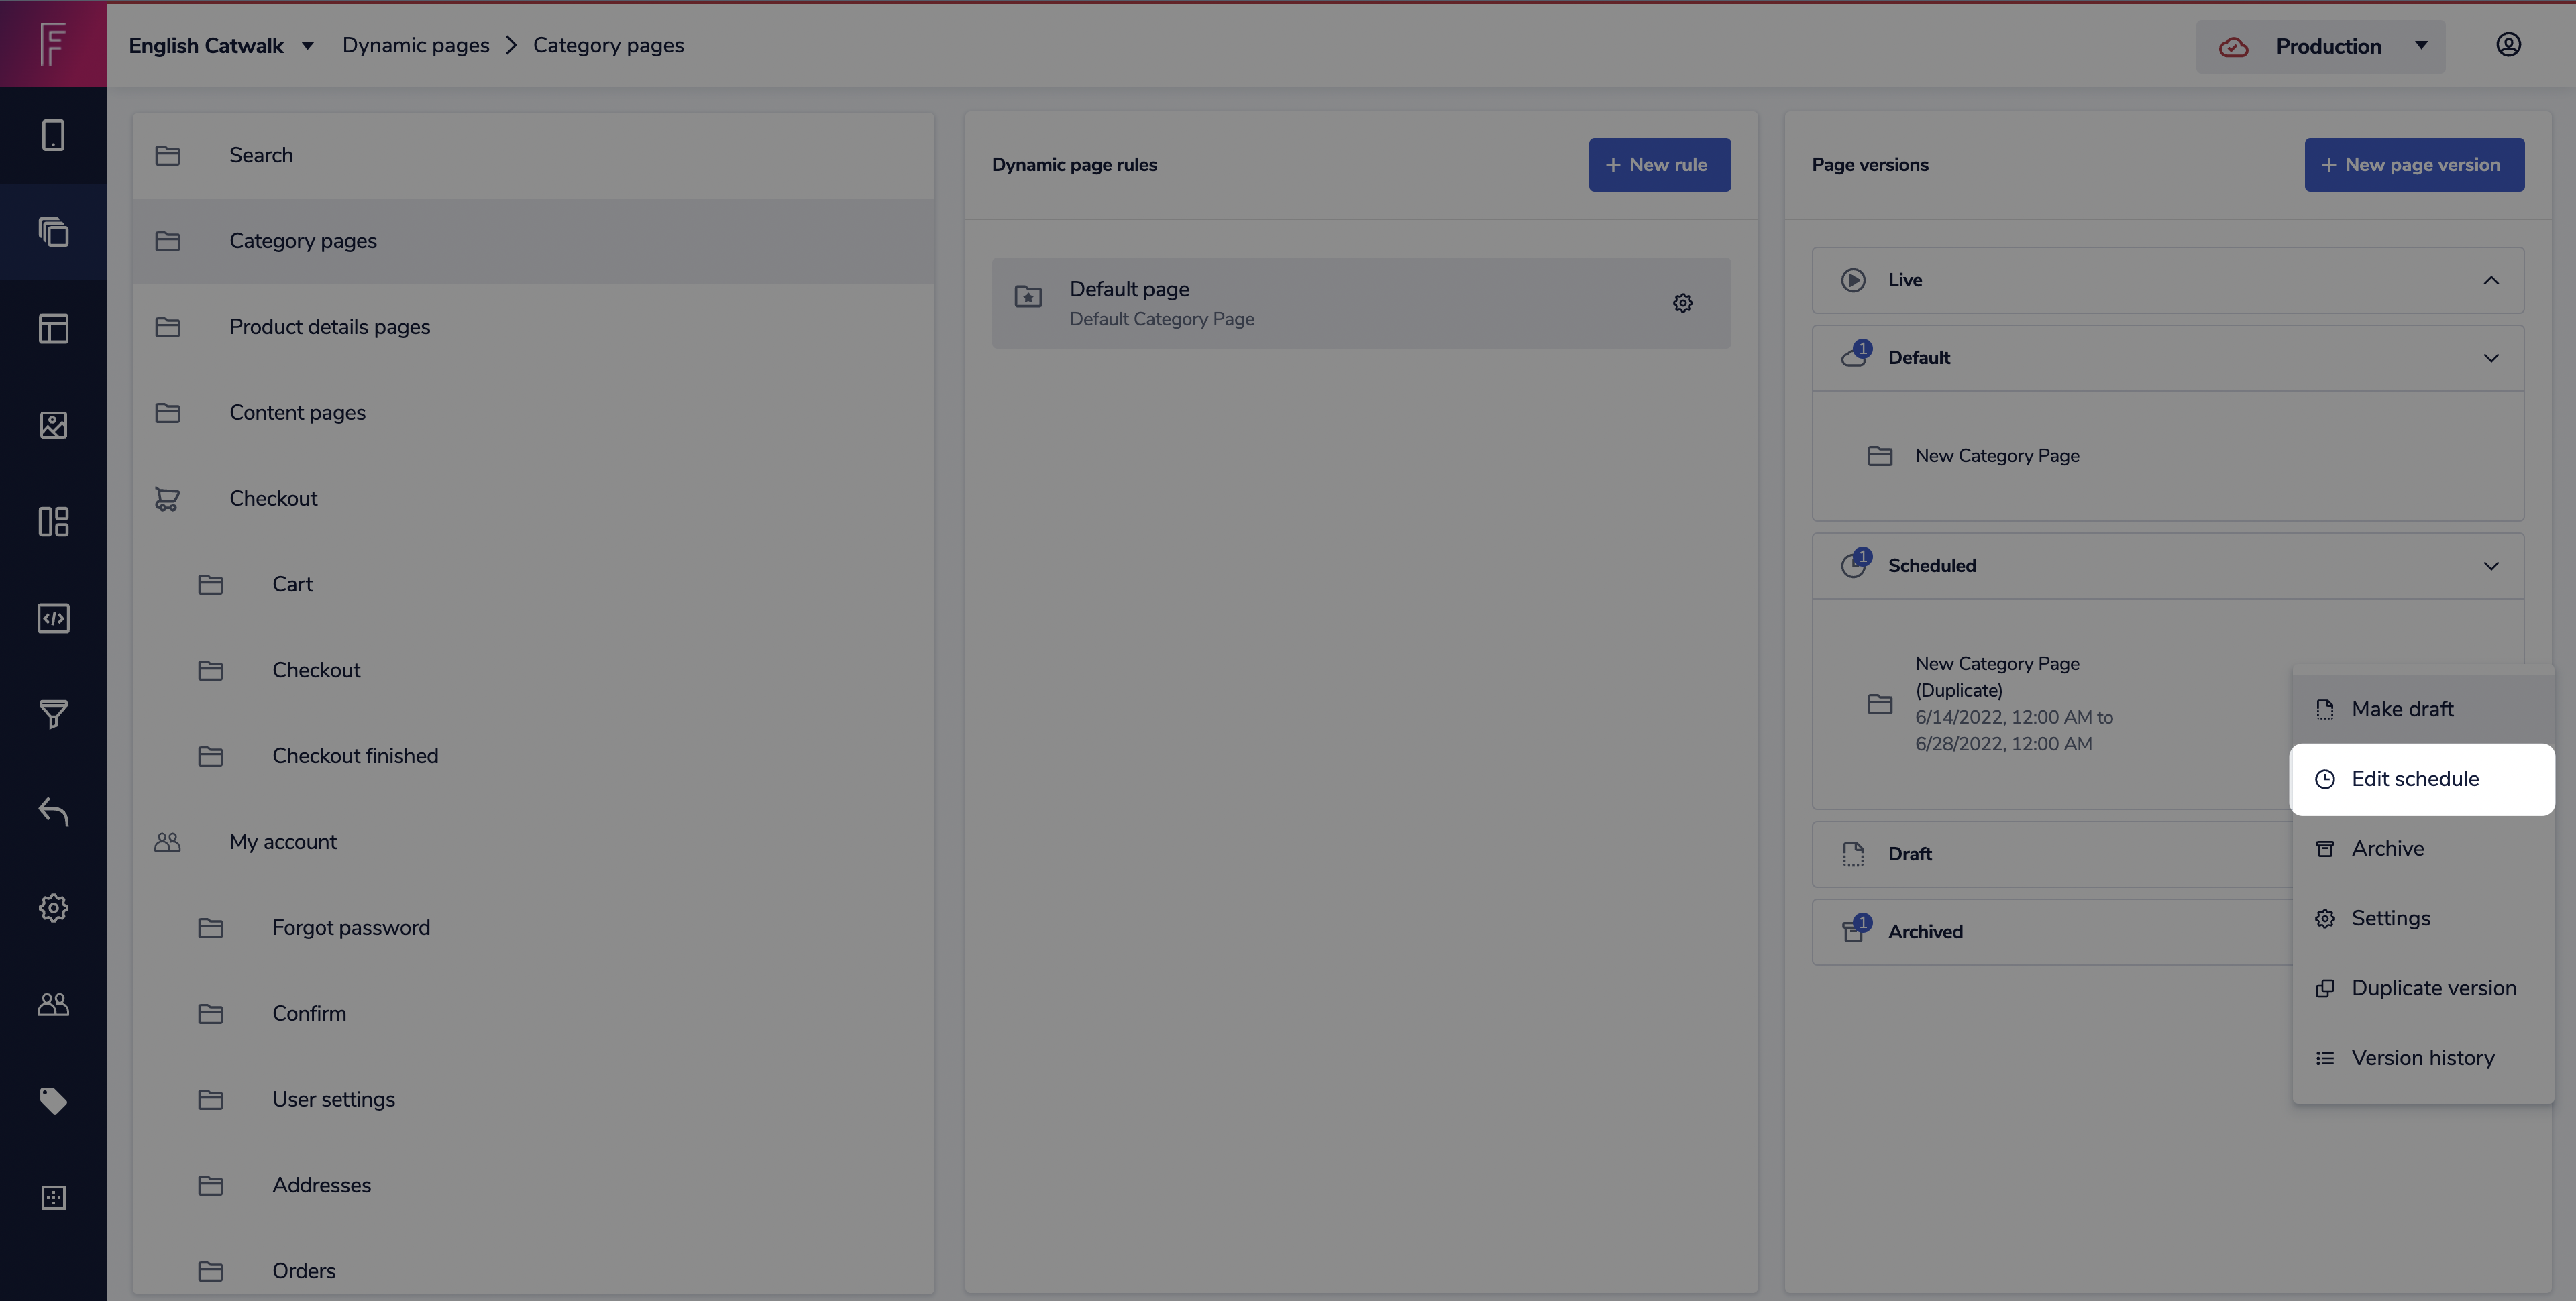Click the code editor sidebar icon
Screen dimensions: 2576x1301
[53, 618]
